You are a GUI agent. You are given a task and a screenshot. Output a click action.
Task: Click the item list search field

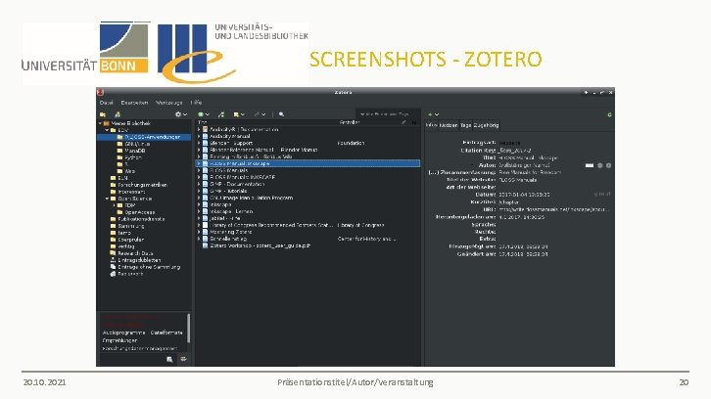(x=388, y=114)
